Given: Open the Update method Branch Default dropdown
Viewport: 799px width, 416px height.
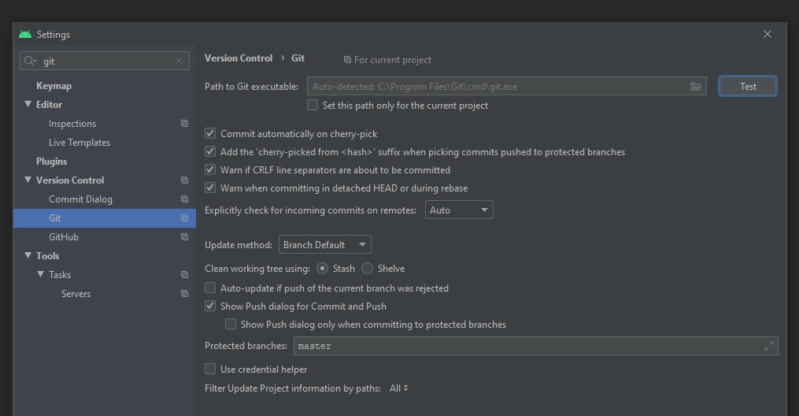Looking at the screenshot, I should pyautogui.click(x=324, y=245).
